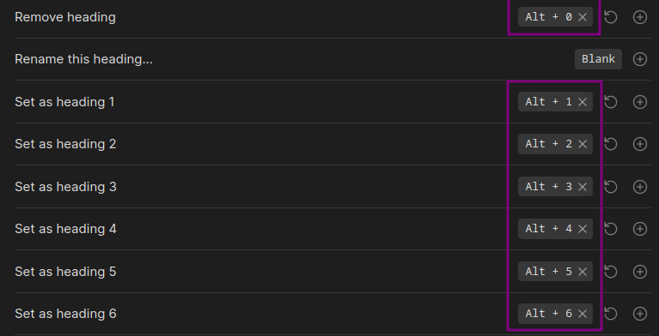Remove the Alt + 0 hotkey
The width and height of the screenshot is (659, 336).
tap(582, 17)
